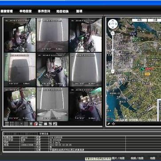This screenshot has height=161, width=161.
Task: Click the zoom-out button below map slider
Action: click(x=113, y=71)
